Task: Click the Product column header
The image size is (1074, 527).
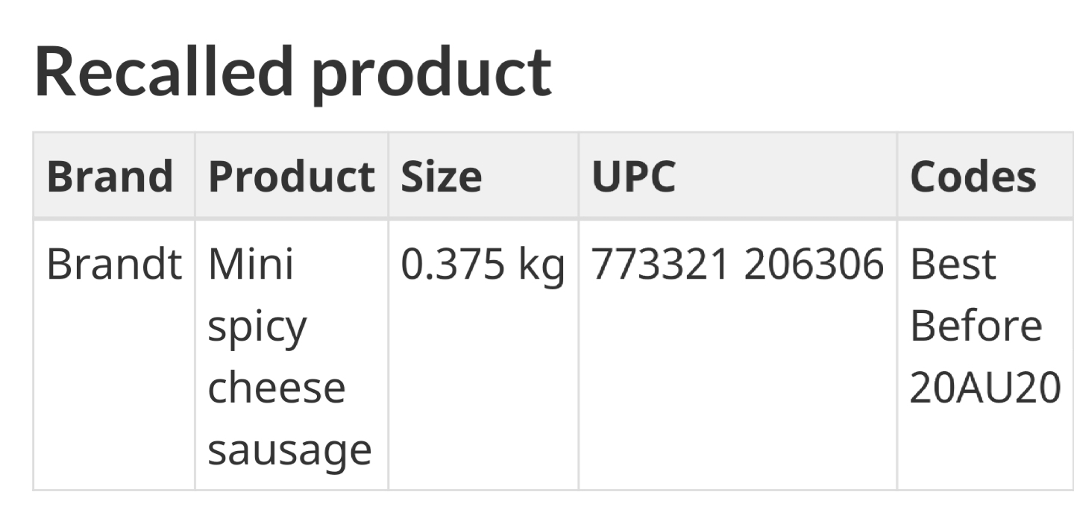Action: pos(291,177)
